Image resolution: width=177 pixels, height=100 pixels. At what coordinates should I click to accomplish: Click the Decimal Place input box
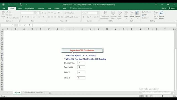coord(81,63)
